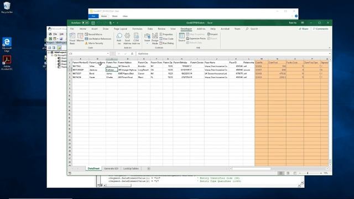Click the Insert Function fx icon
This screenshot has height=199, width=354.
[132, 54]
